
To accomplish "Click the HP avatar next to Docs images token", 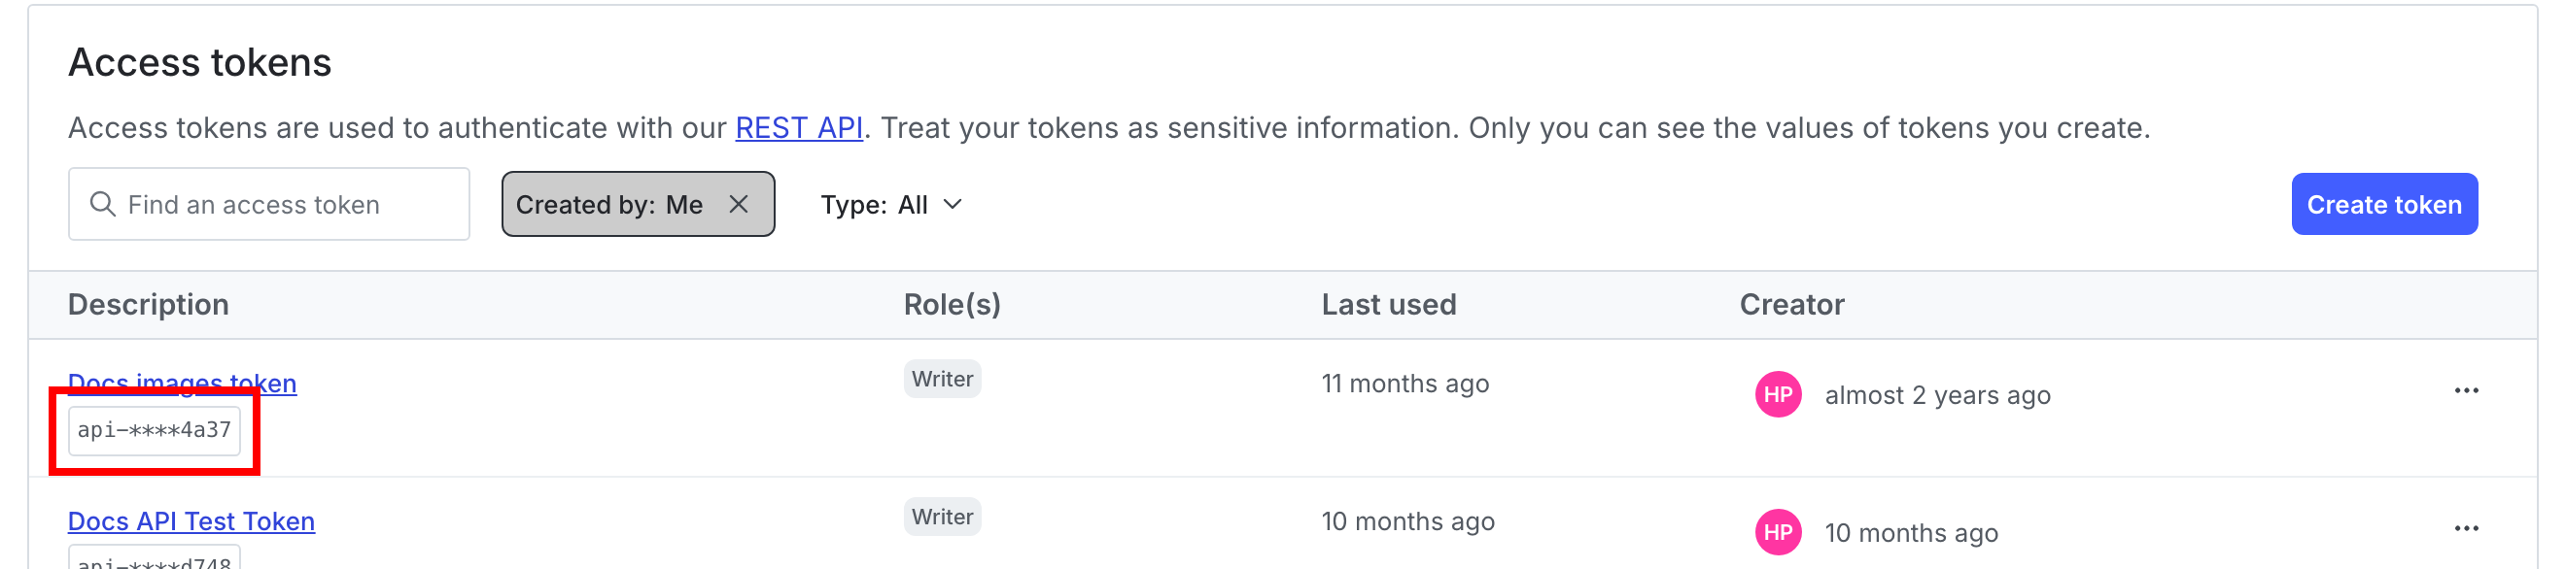I will pos(1779,394).
